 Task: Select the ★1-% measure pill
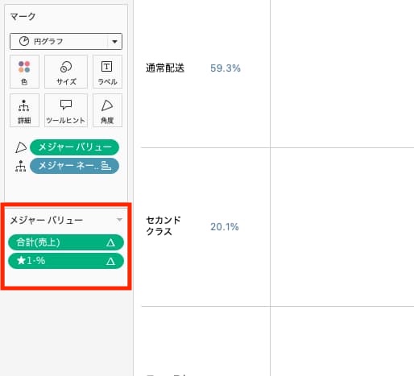(x=66, y=261)
